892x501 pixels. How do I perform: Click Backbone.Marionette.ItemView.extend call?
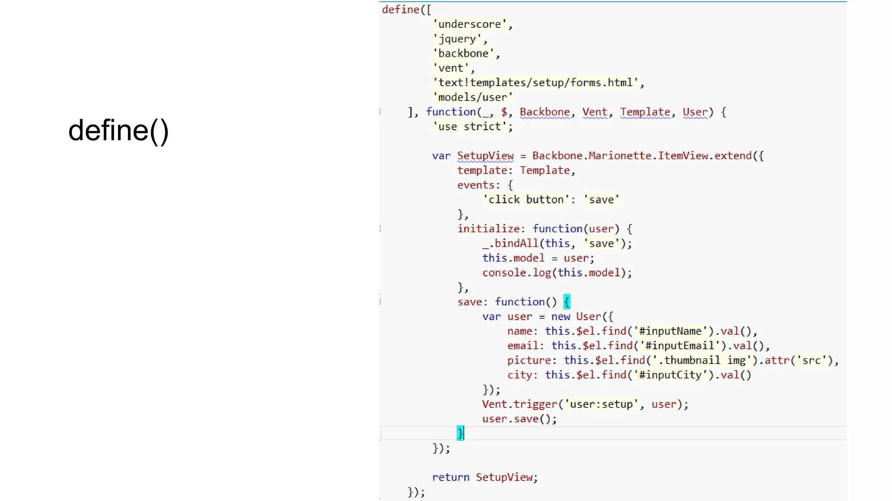pos(648,156)
